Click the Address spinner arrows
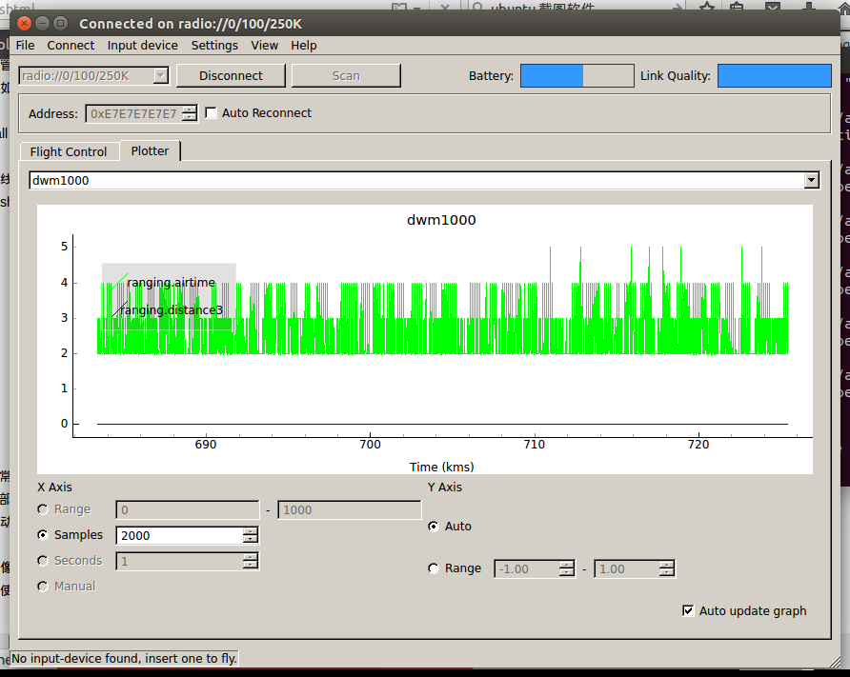This screenshot has width=850, height=677. click(x=190, y=113)
